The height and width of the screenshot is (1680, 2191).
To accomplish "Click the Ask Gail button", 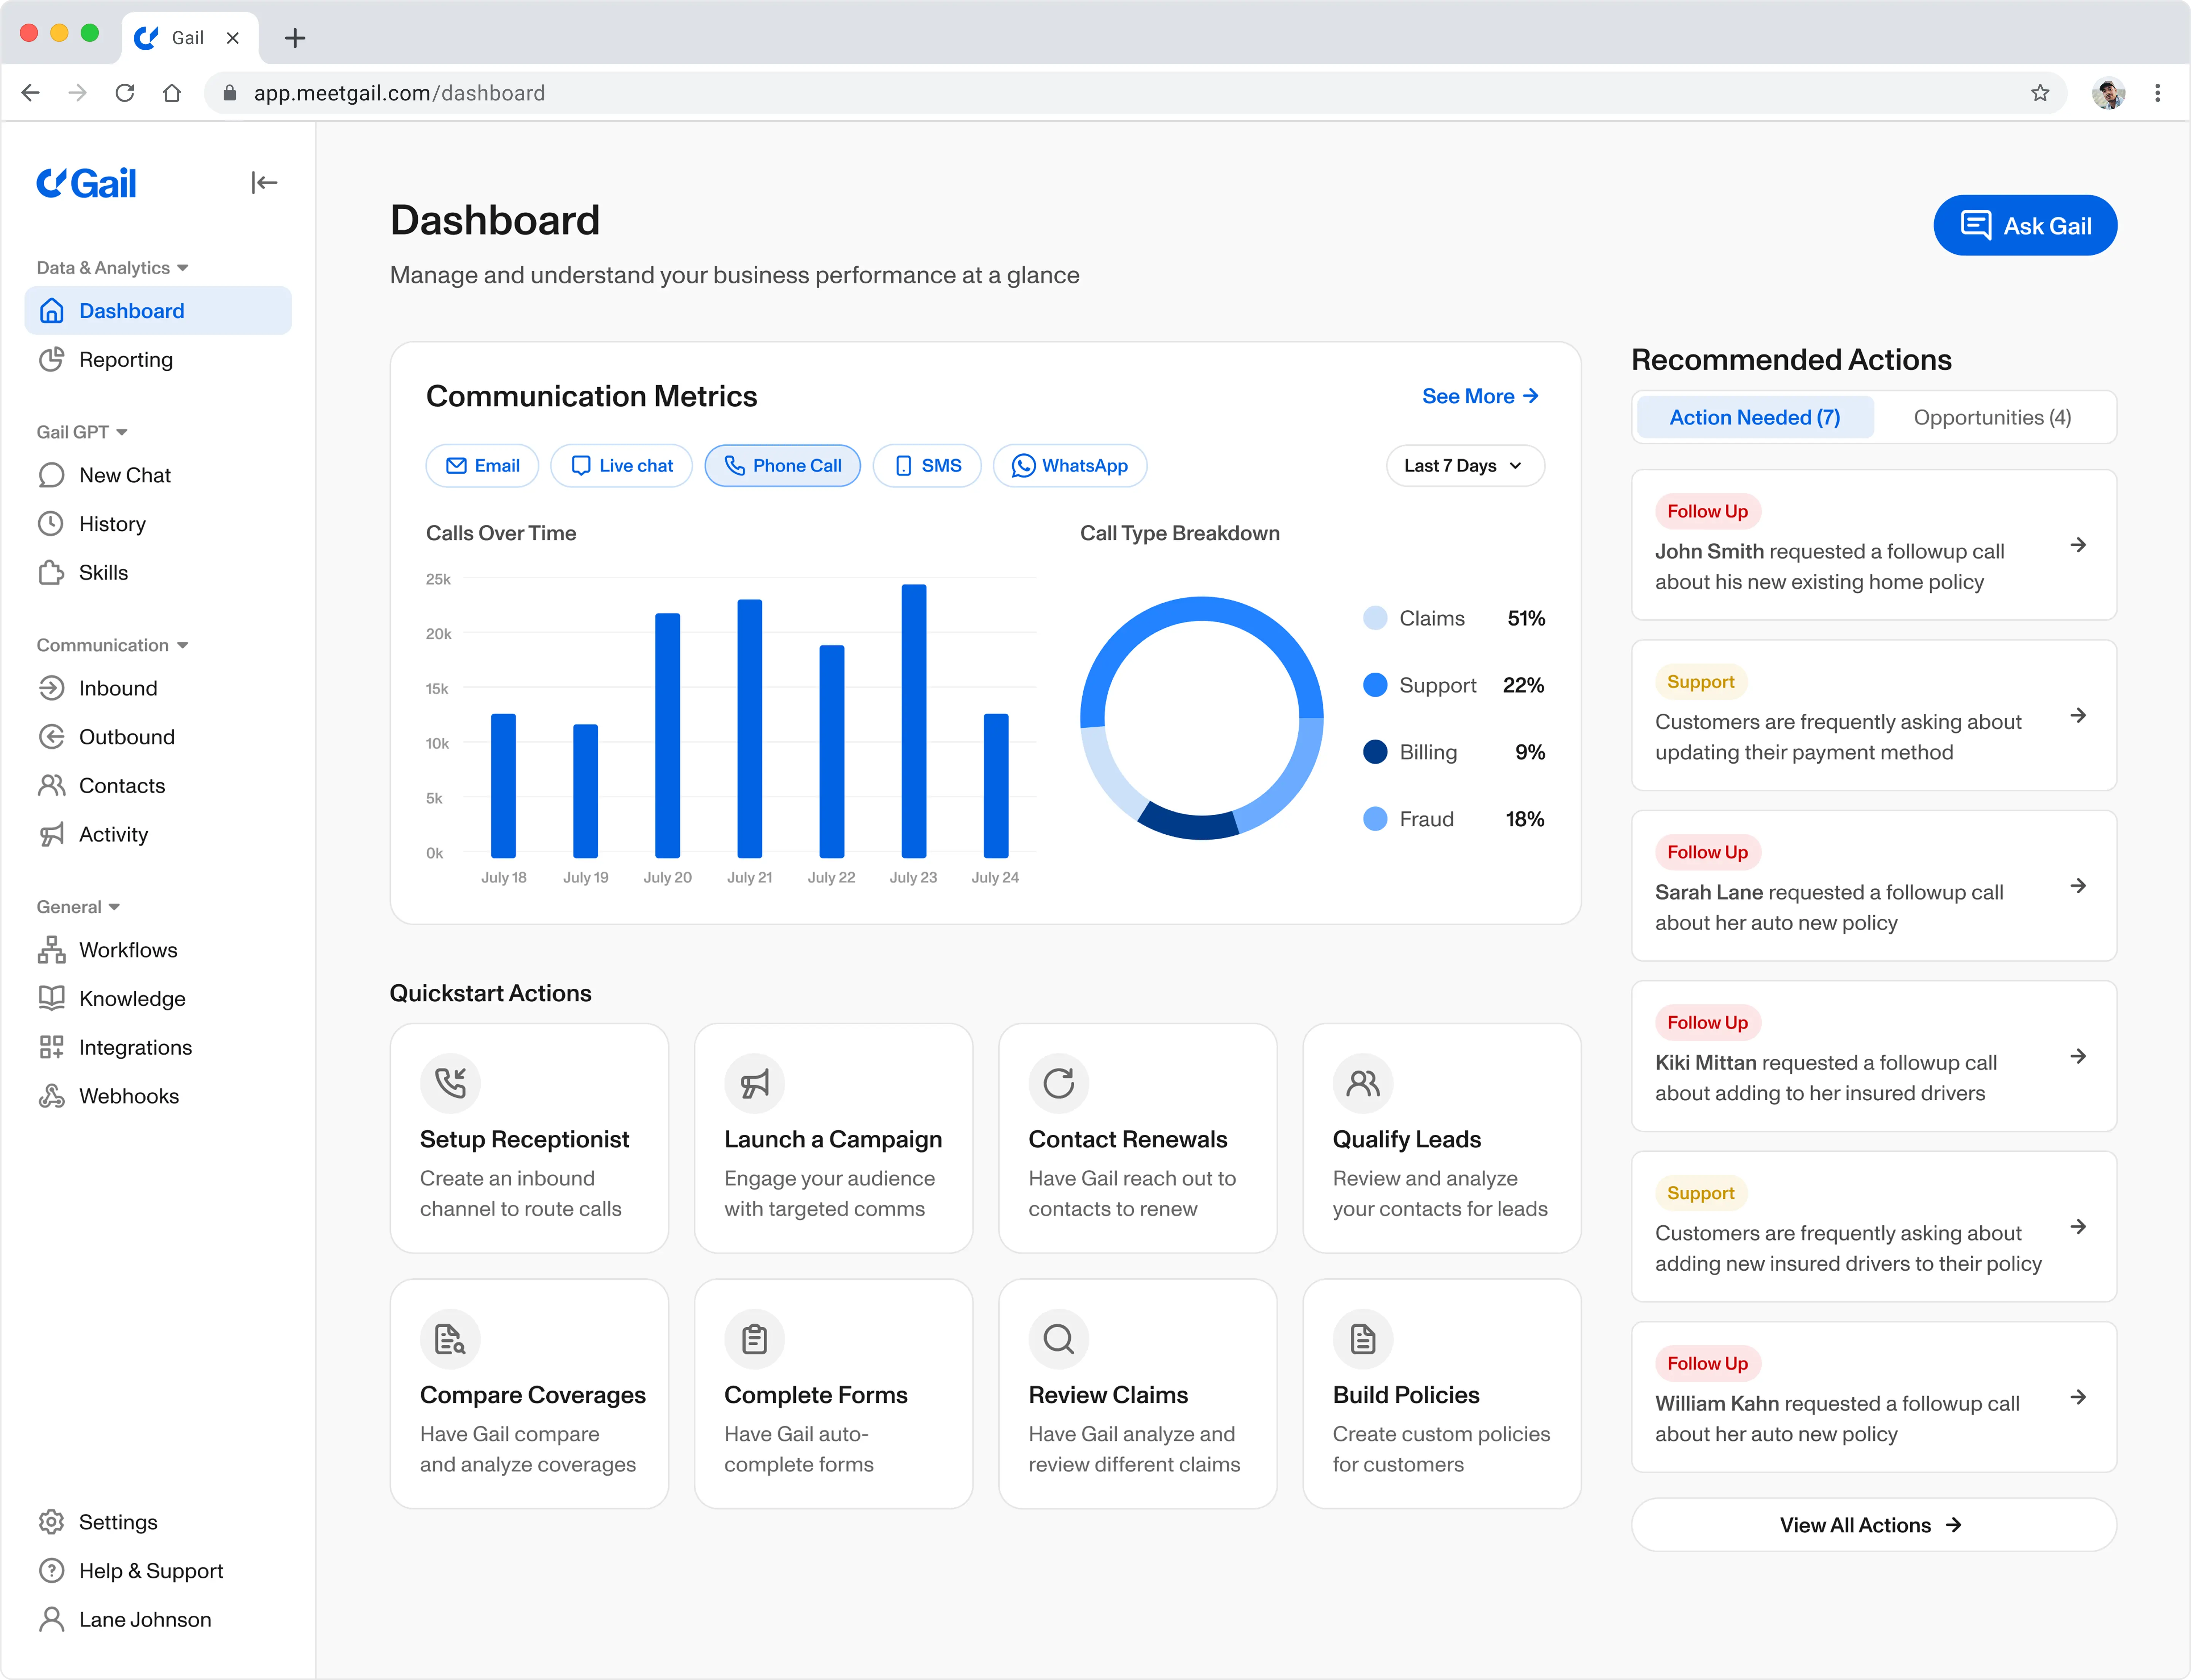I will (x=2025, y=225).
